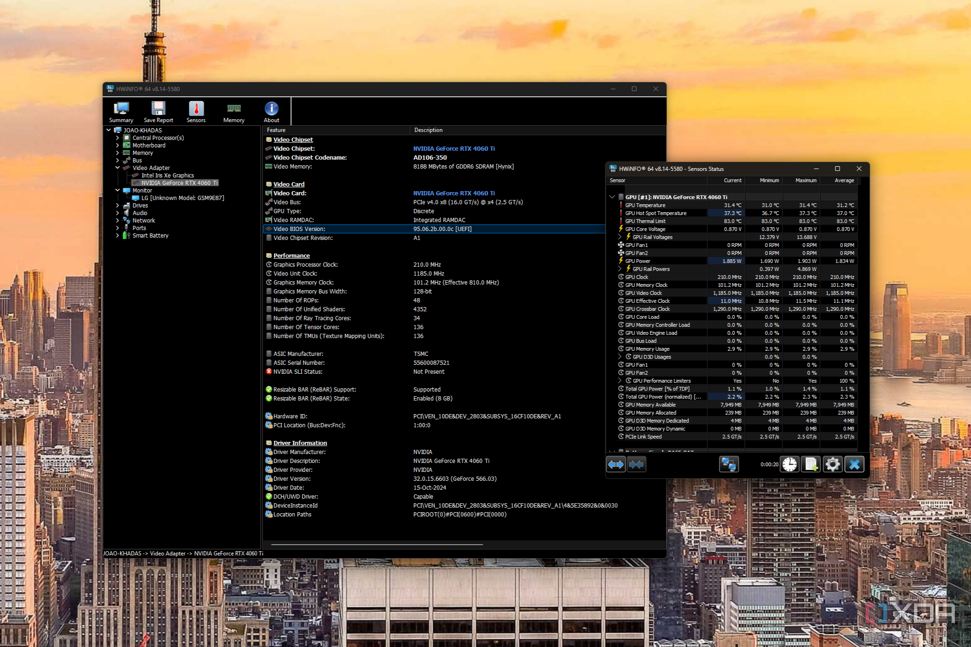Viewport: 971px width, 647px height.
Task: Collapse the GPU [#1] sensor group
Action: (x=612, y=197)
